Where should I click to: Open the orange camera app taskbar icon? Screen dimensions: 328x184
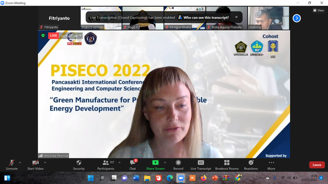coord(192,178)
